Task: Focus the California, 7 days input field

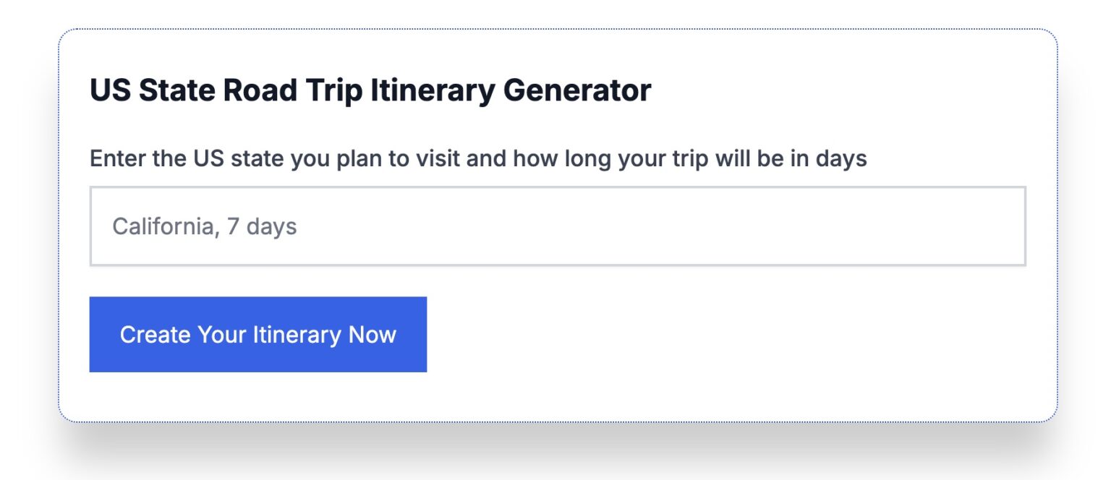Action: click(557, 226)
